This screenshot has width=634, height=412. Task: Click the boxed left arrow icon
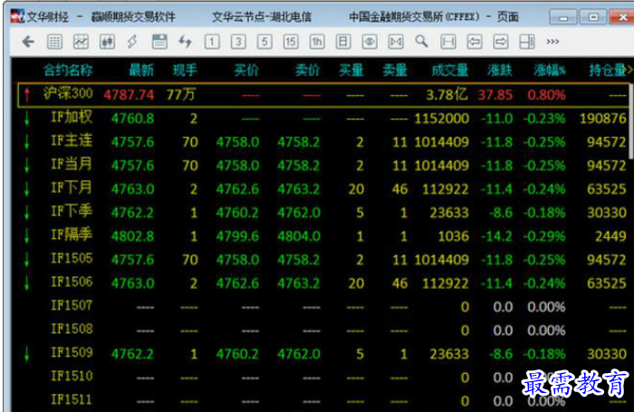(475, 42)
